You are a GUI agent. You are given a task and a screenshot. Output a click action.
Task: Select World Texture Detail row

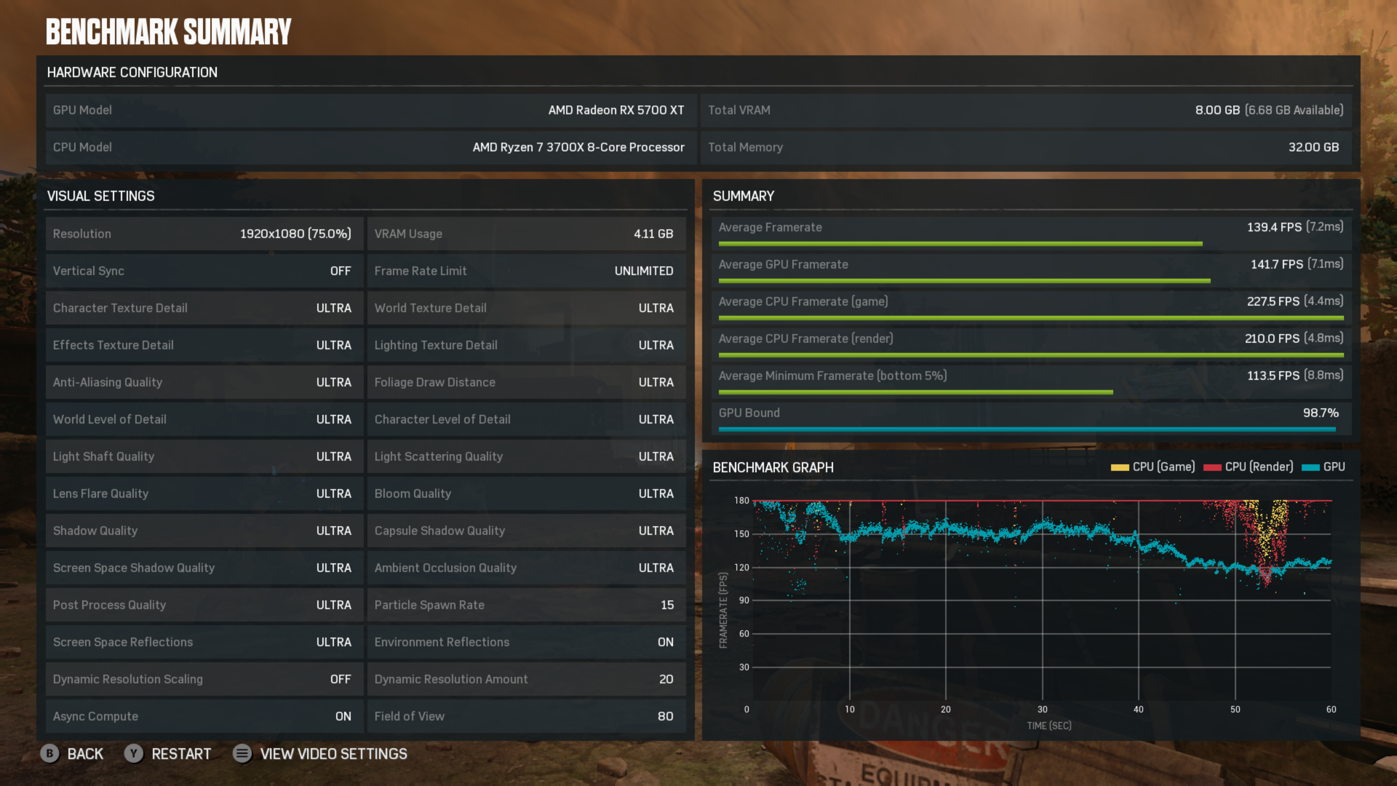(527, 308)
